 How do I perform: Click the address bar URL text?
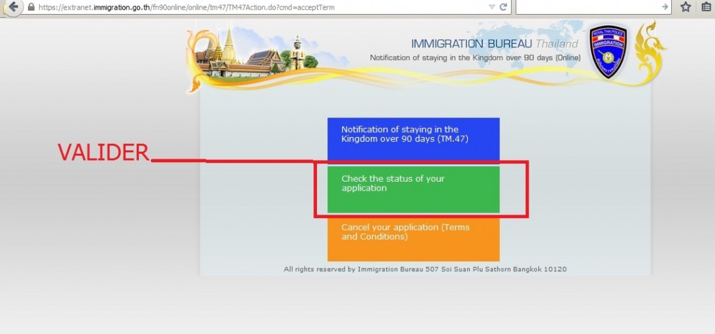186,7
